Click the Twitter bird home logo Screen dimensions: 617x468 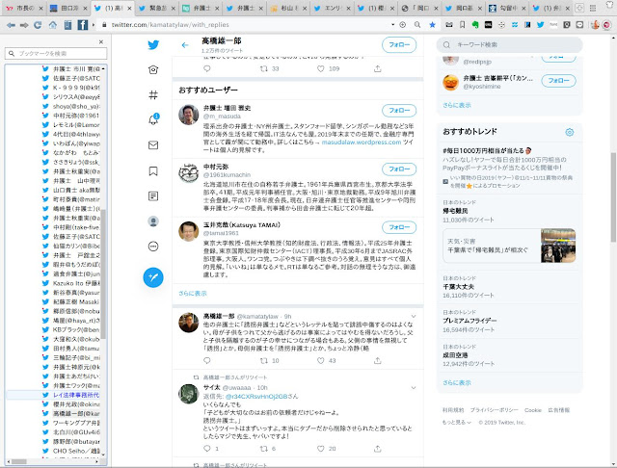pyautogui.click(x=153, y=45)
